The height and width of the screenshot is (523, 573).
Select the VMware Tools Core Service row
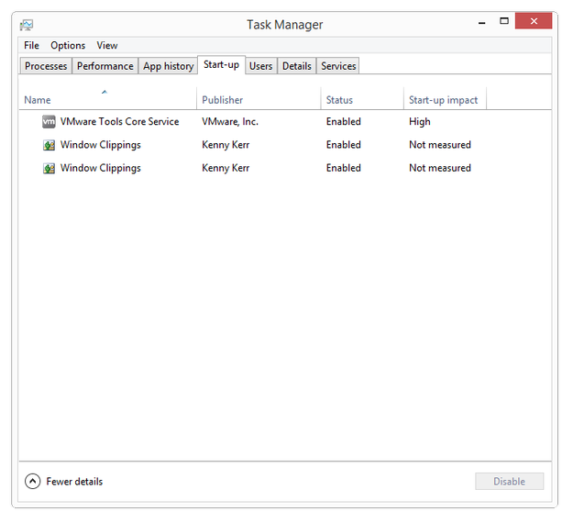click(285, 122)
